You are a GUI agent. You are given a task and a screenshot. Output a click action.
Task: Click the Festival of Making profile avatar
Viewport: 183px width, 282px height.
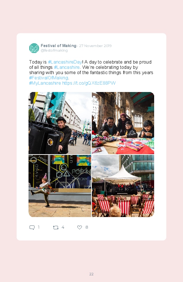[34, 48]
